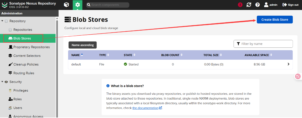Click the Proprietary Repositories door icon
The height and width of the screenshot is (118, 302).
pos(10,47)
